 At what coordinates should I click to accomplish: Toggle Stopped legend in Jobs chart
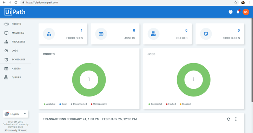185,104
